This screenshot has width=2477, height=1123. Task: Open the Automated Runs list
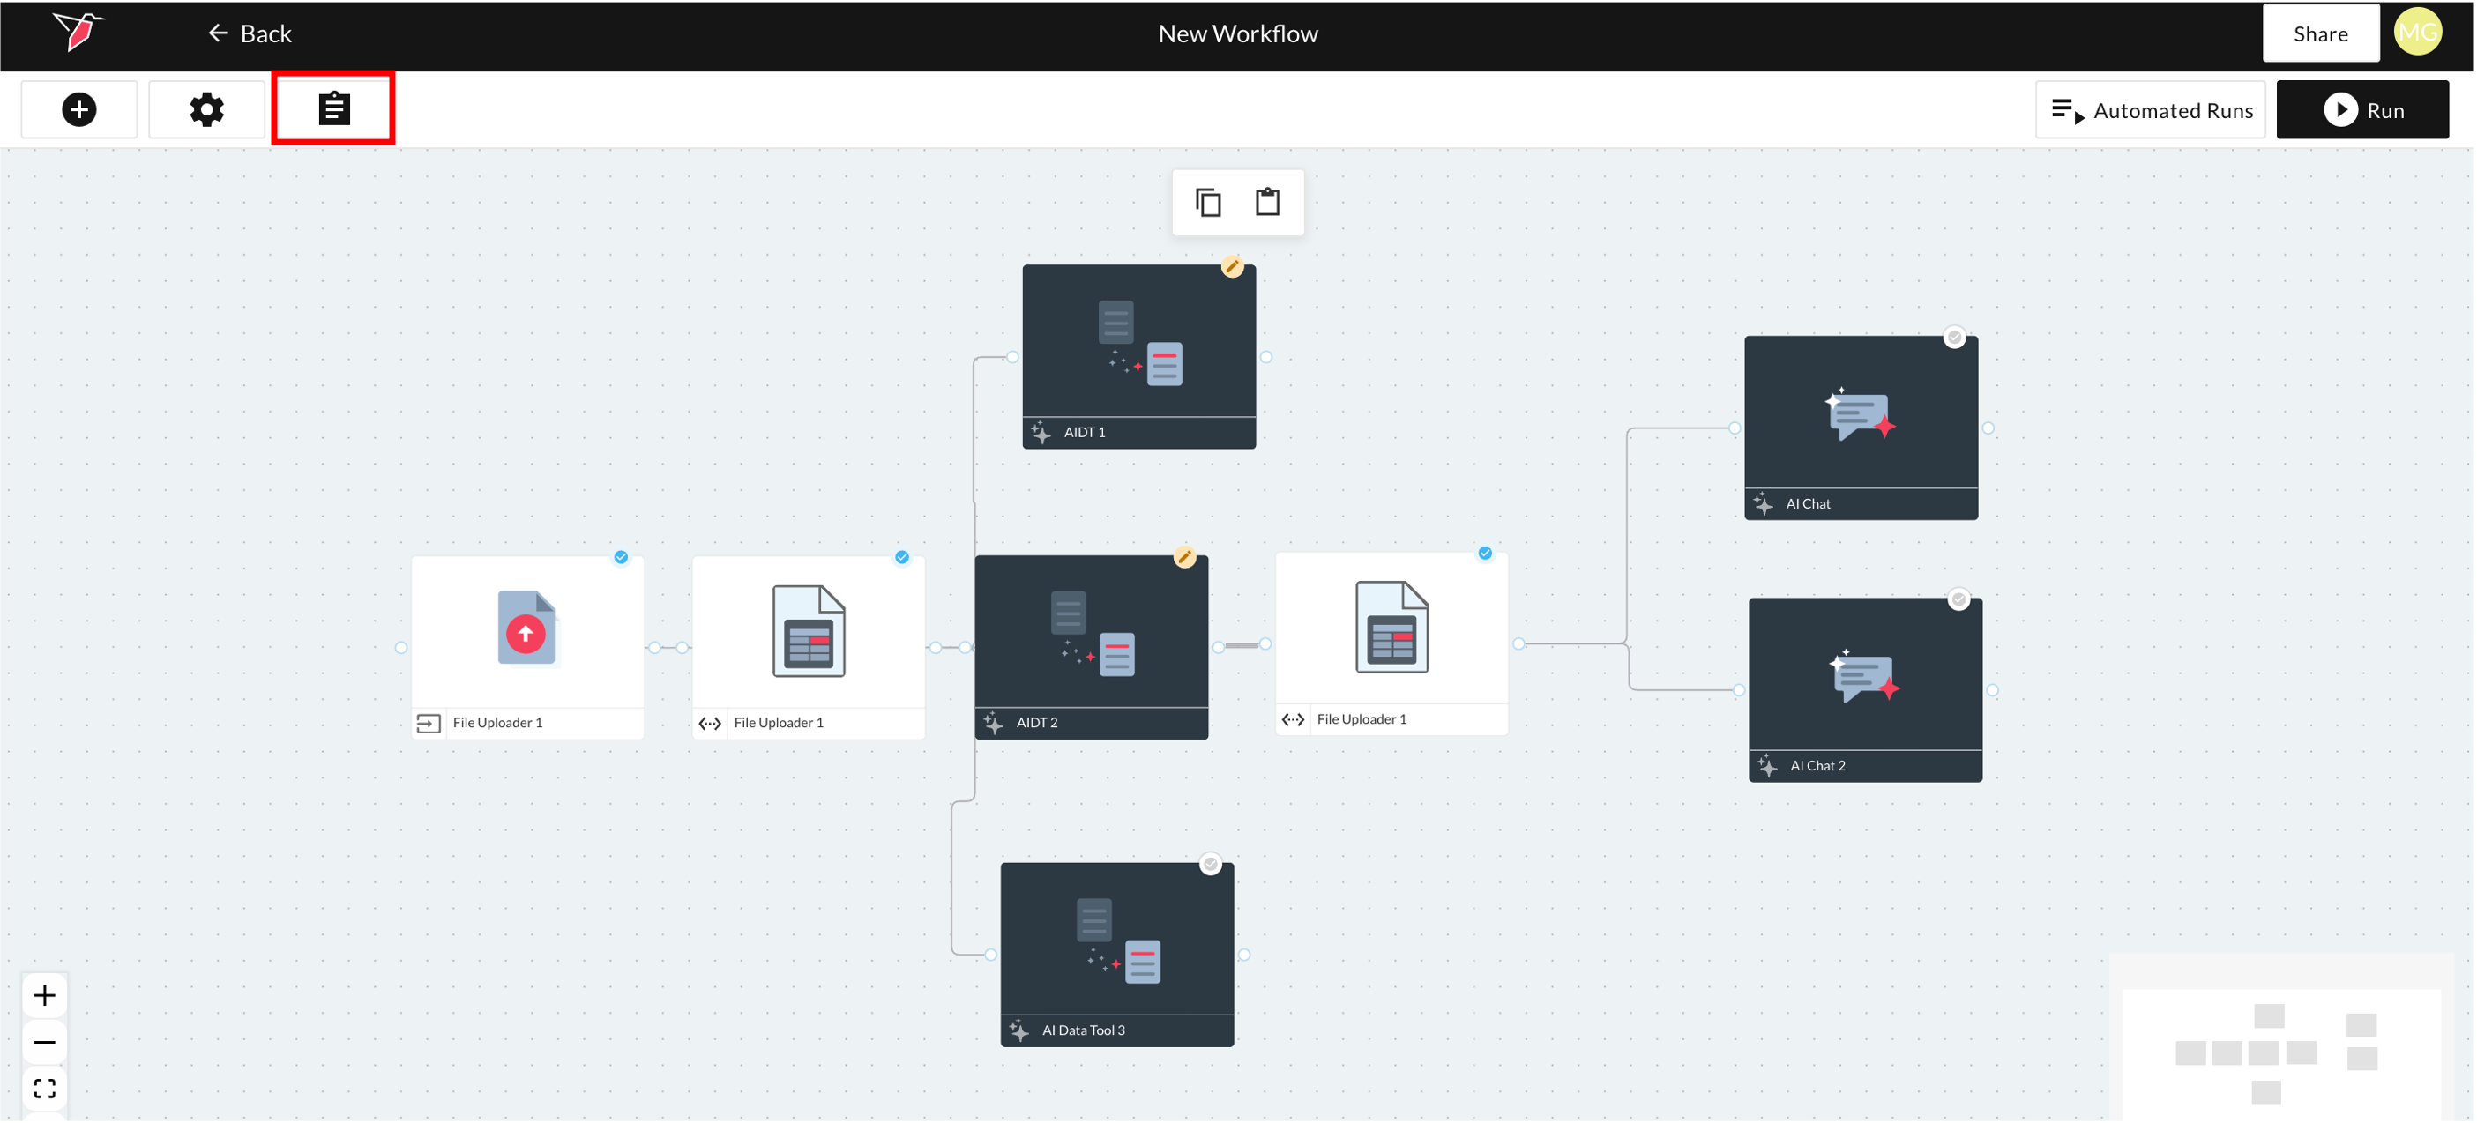(x=2151, y=110)
